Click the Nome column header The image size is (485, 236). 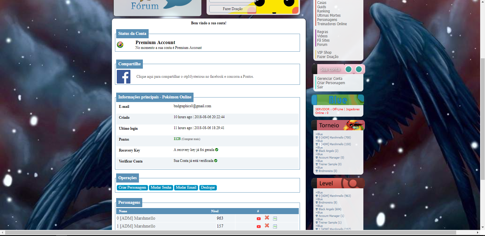[123, 211]
